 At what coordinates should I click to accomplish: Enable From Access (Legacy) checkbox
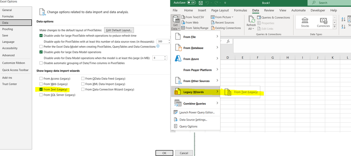42,79
